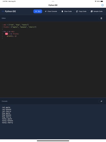The height and width of the screenshot is (142, 106).
Task: Click the Editor panel label
Action: 4,18
